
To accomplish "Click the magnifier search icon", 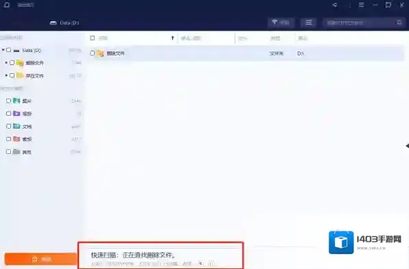I will tap(399, 23).
